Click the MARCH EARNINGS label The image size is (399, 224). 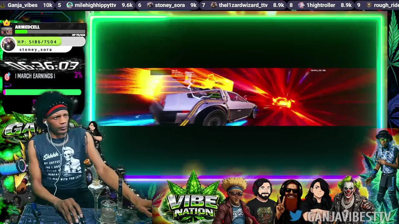(x=35, y=76)
